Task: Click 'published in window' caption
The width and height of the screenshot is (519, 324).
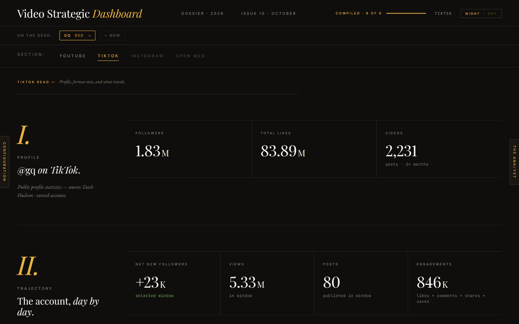Action: [347, 296]
